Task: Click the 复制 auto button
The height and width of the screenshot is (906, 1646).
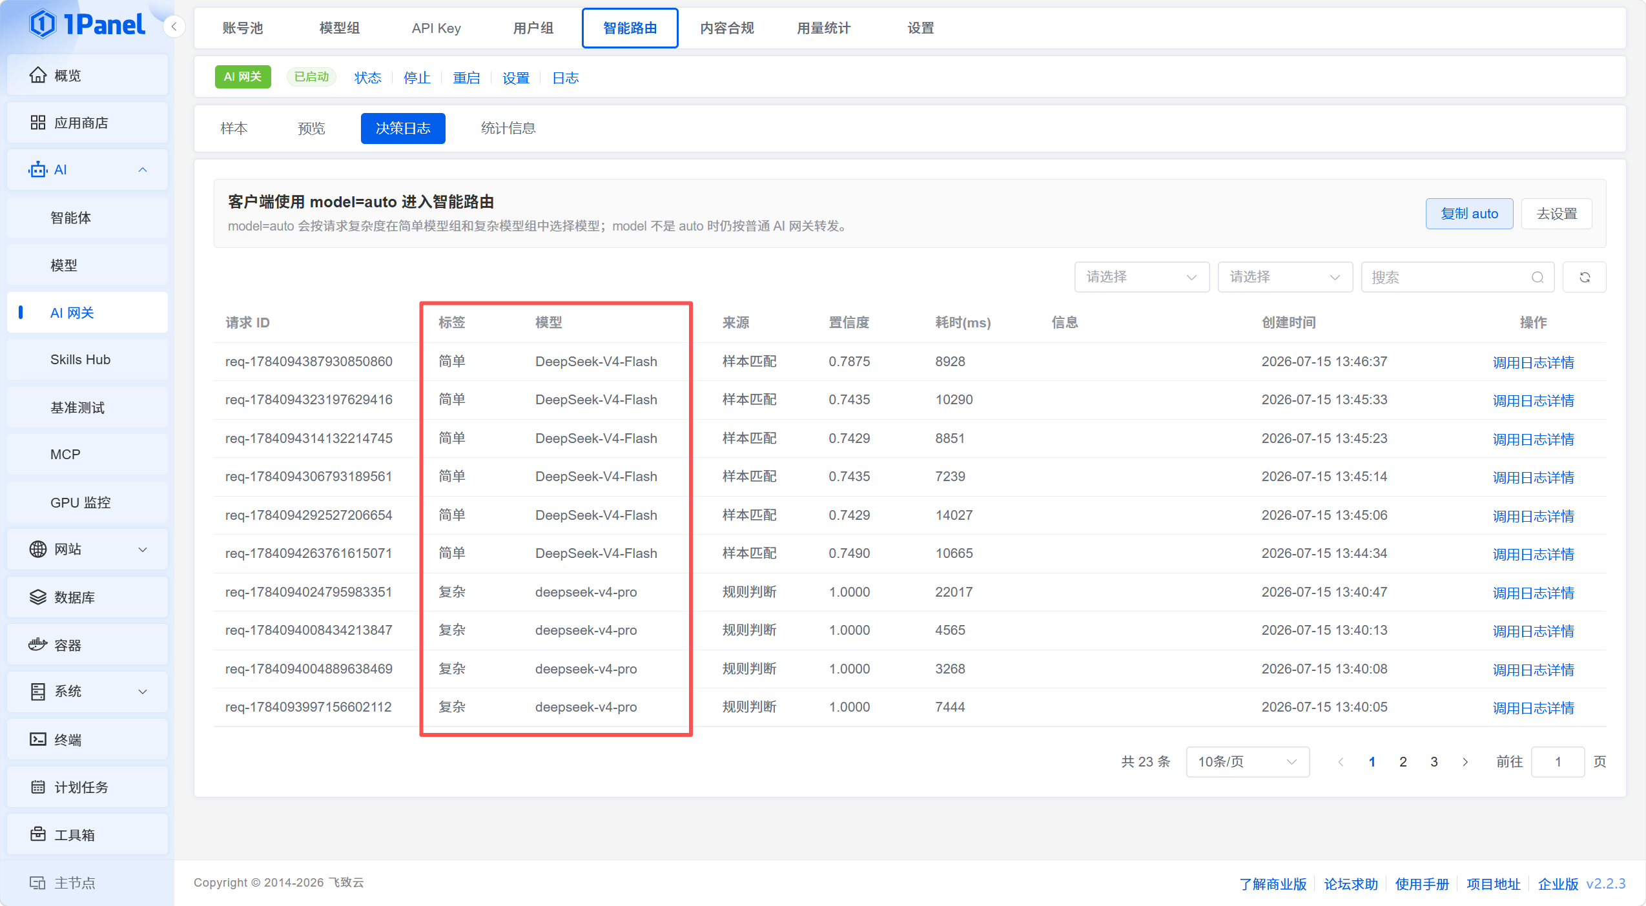Action: (1469, 214)
